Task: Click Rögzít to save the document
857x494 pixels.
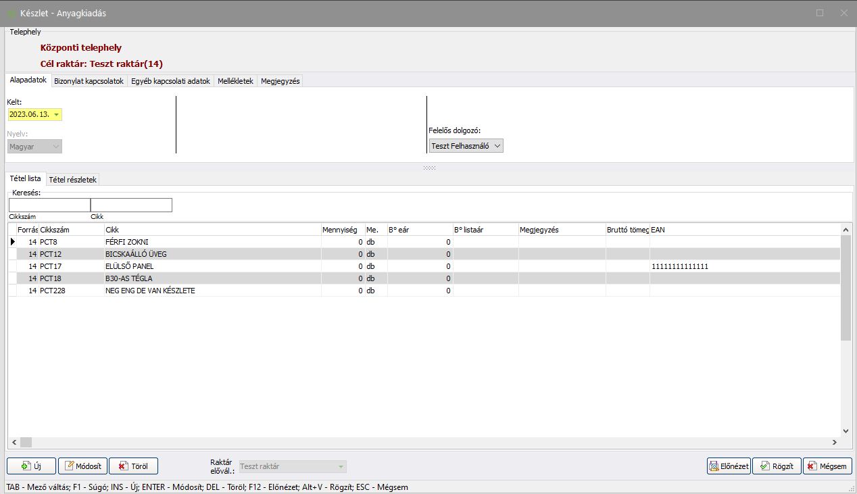Action: coord(777,466)
